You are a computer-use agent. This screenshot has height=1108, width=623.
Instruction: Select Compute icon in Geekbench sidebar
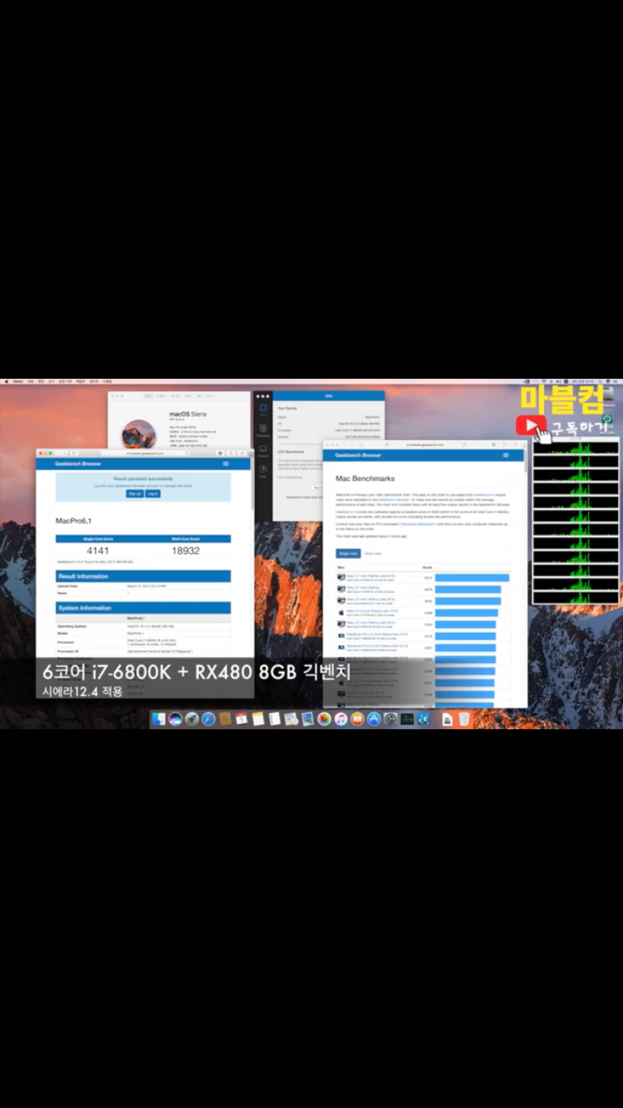263,430
